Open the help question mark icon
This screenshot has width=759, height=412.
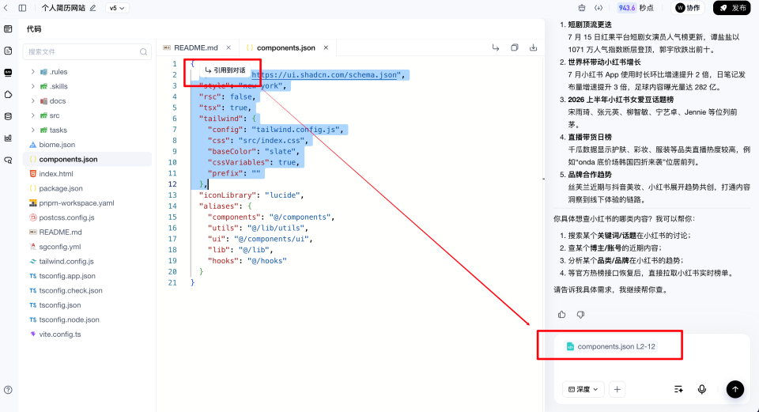[8, 390]
